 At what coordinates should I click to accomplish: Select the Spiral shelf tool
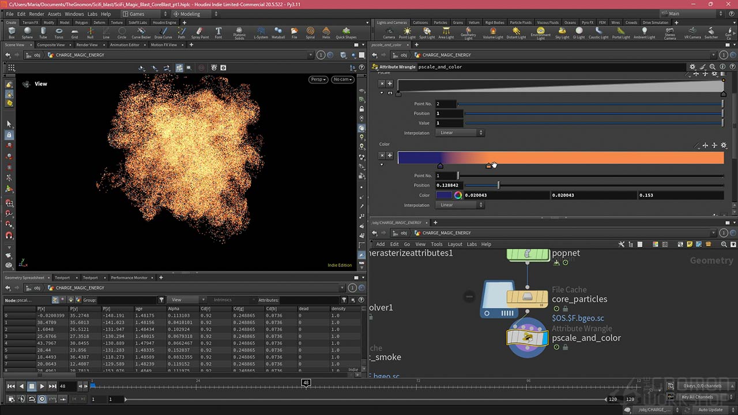coord(310,32)
